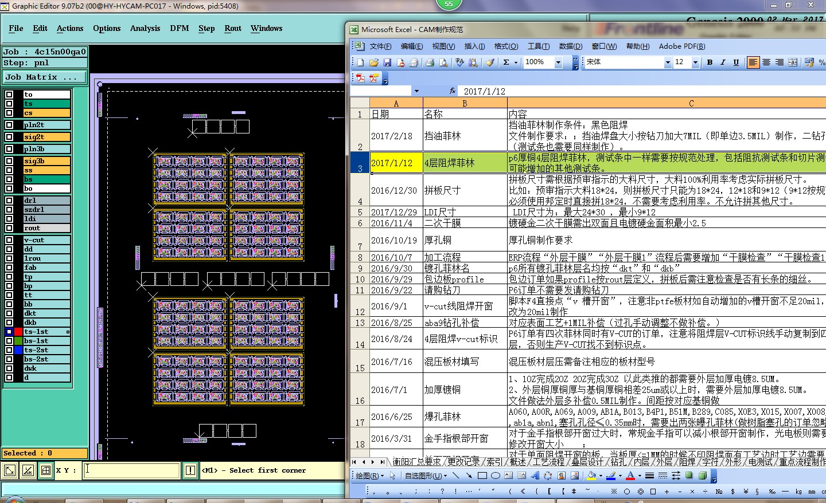The height and width of the screenshot is (503, 826).
Task: Click the first Adobe PDF convert icon
Action: pyautogui.click(x=360, y=78)
